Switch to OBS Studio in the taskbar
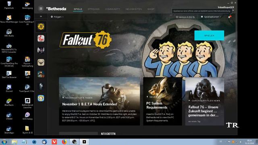 pyautogui.click(x=74, y=142)
